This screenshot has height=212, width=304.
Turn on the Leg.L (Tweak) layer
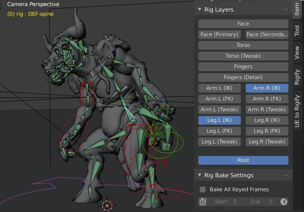click(219, 142)
